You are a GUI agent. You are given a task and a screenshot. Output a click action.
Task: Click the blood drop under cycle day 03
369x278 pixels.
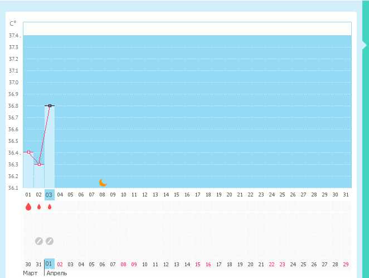(x=50, y=207)
